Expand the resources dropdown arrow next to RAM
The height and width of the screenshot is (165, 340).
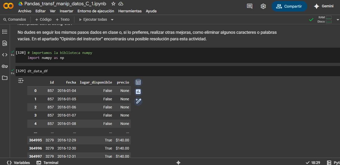(338, 20)
